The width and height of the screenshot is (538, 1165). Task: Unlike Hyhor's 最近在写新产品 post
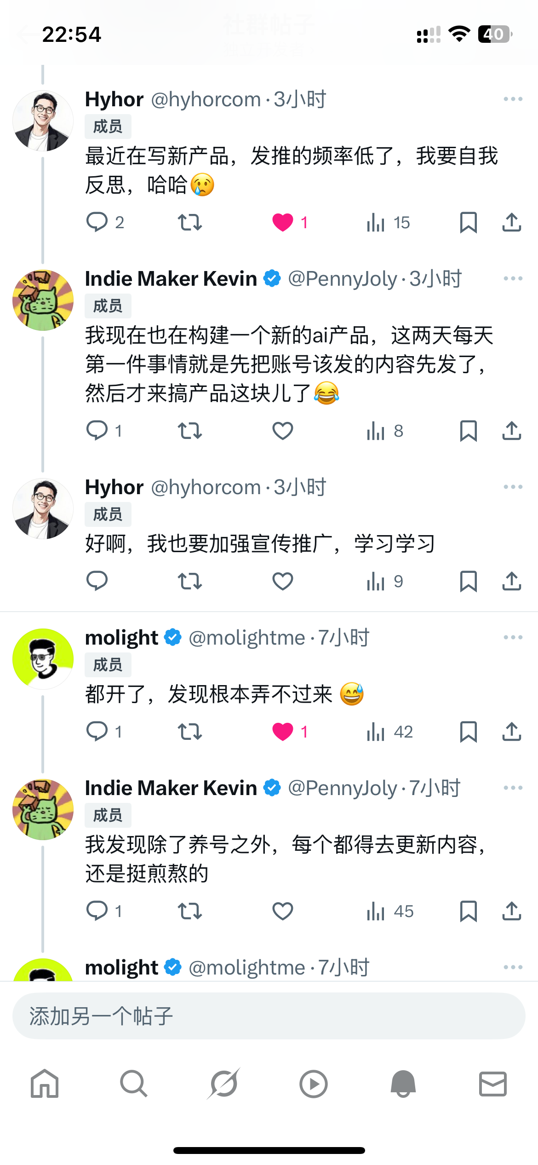click(283, 222)
